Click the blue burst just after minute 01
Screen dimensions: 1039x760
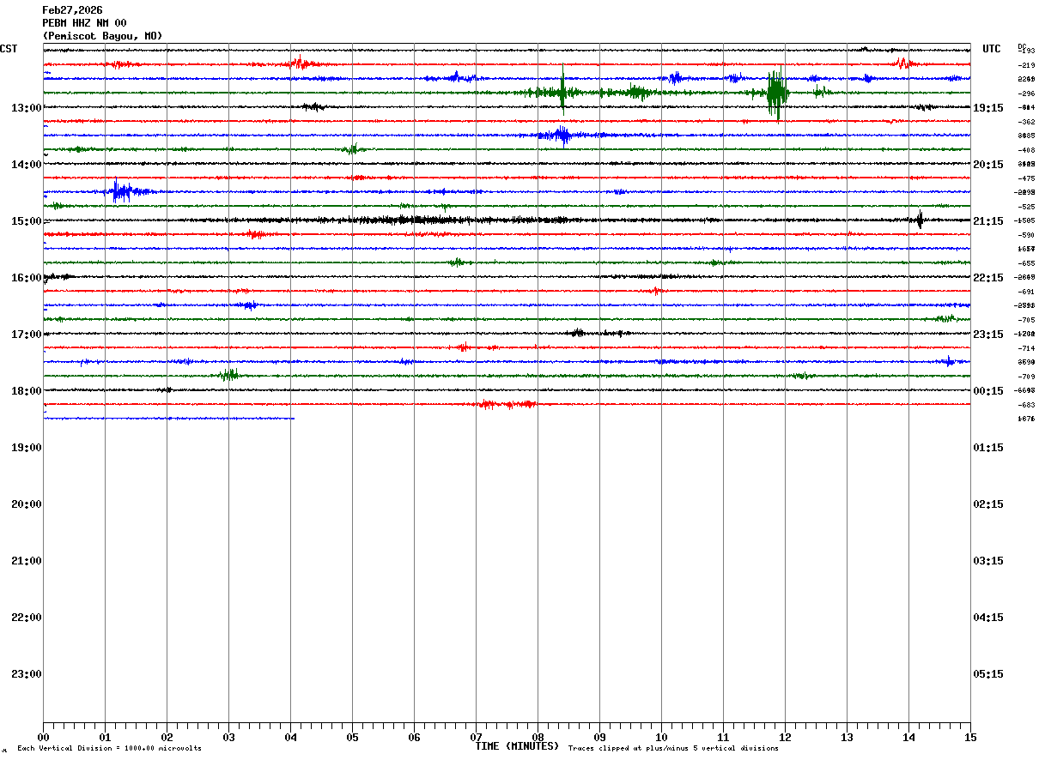[x=120, y=191]
